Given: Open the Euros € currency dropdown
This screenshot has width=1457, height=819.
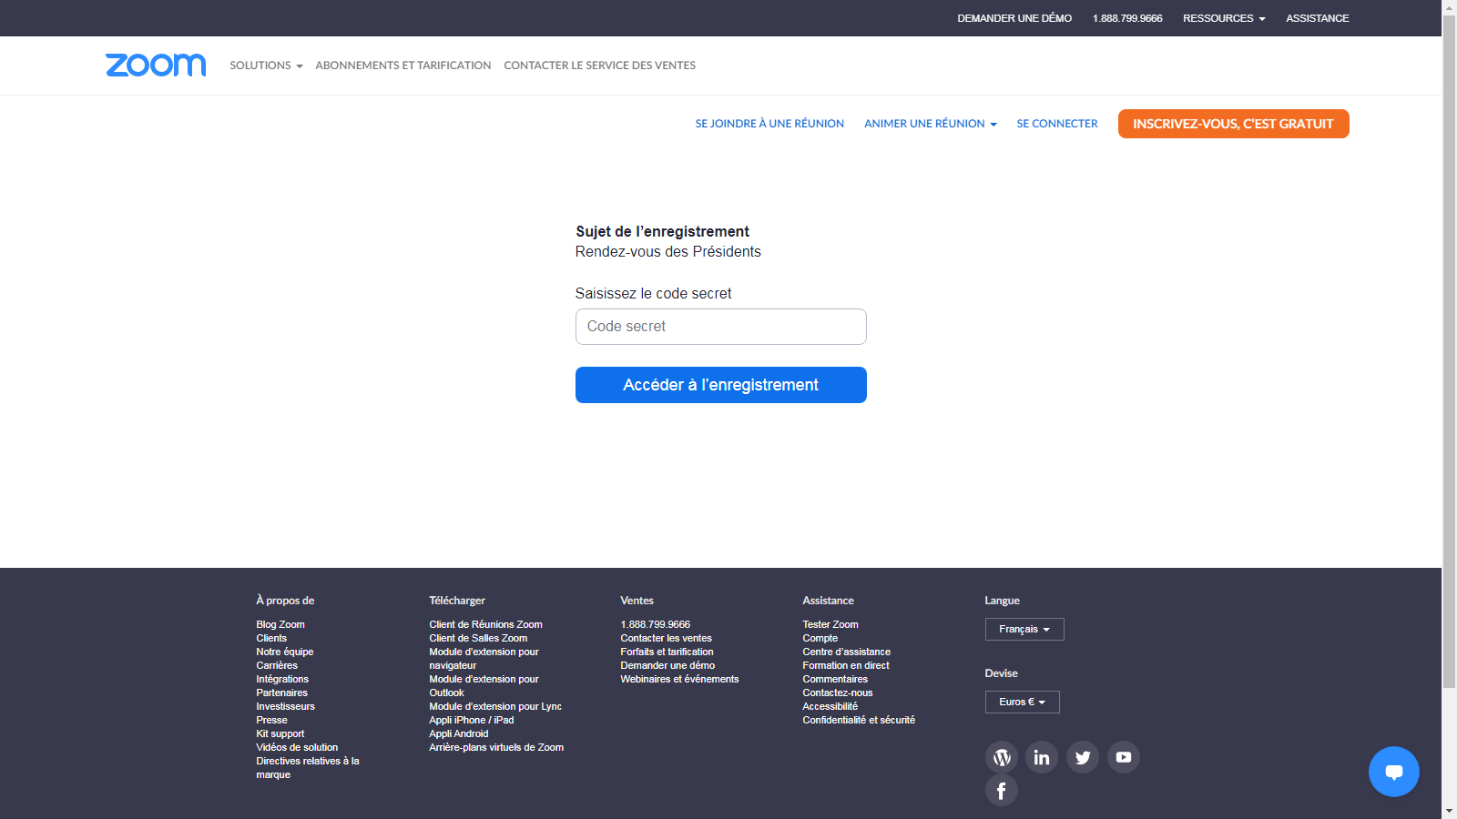Looking at the screenshot, I should 1022,702.
